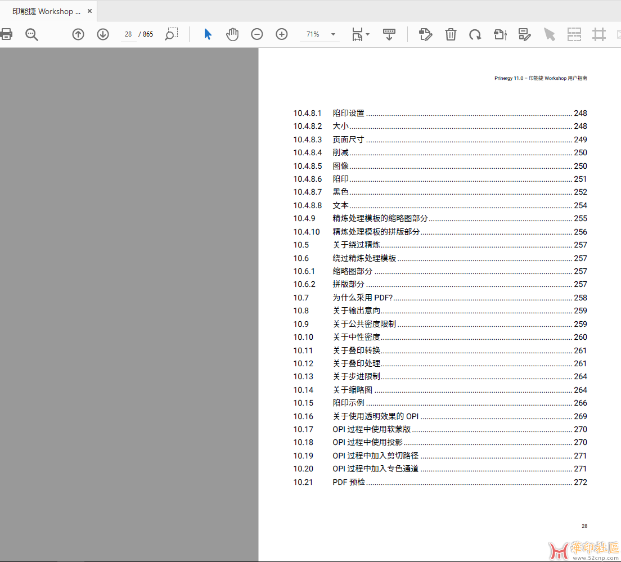This screenshot has height=562, width=621.
Task: Go to previous page with up arrow
Action: pos(78,34)
